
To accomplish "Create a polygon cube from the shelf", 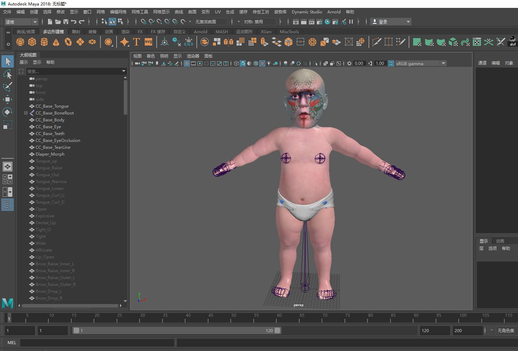I will (x=32, y=42).
